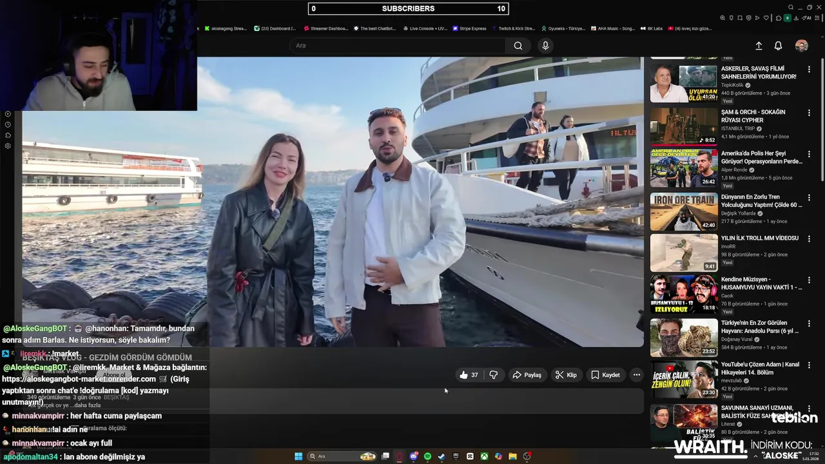Click the Windows taskbar Ara search box
This screenshot has height=464, width=825.
[x=342, y=456]
